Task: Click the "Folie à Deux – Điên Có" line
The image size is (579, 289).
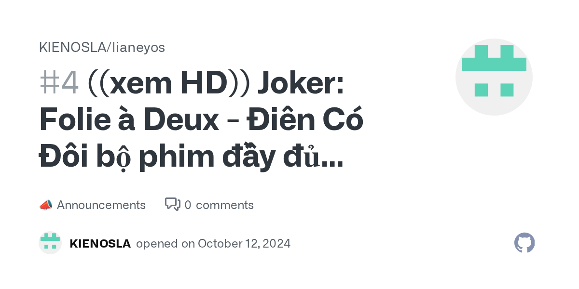Action: pos(201,120)
